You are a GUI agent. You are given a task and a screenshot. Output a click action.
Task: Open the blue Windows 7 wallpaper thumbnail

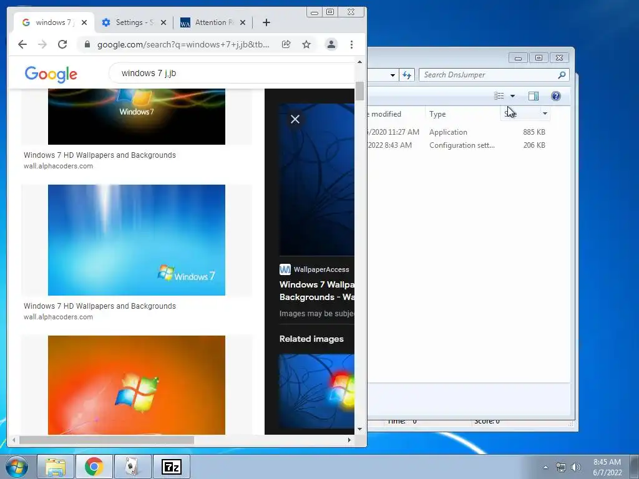pos(137,240)
